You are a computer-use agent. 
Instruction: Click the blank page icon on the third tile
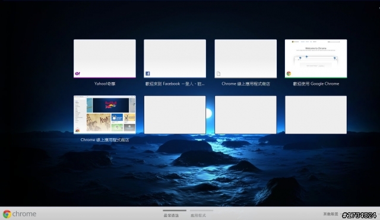tap(218, 74)
